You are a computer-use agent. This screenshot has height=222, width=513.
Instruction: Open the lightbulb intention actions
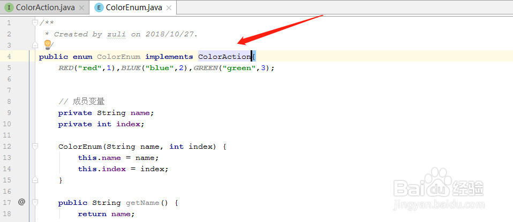(48, 44)
